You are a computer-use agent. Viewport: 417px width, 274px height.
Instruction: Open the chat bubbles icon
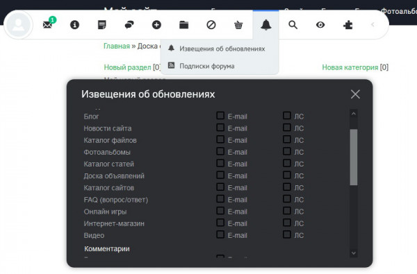click(129, 25)
